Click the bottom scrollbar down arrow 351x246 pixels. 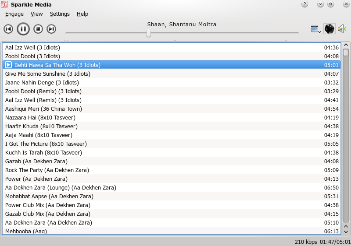pyautogui.click(x=346, y=232)
